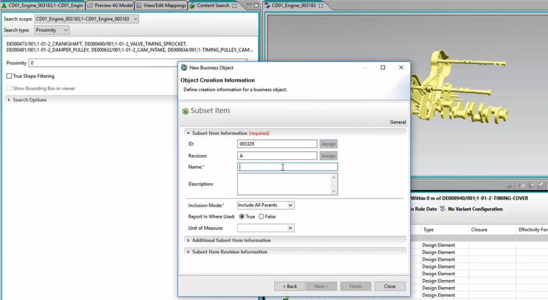
Task: Click the rightmost icon in the viewer toolbar
Action: [542, 186]
